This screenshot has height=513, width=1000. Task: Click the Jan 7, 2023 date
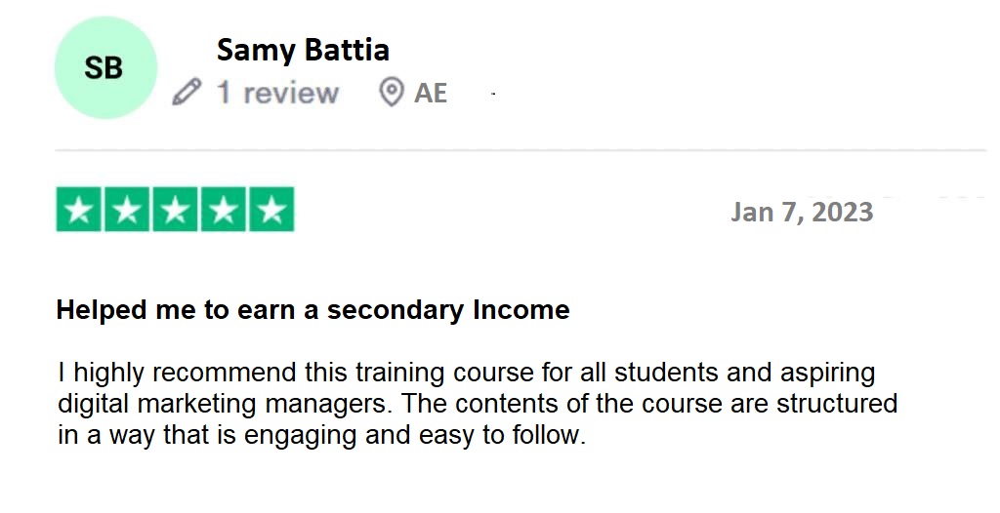click(x=802, y=213)
